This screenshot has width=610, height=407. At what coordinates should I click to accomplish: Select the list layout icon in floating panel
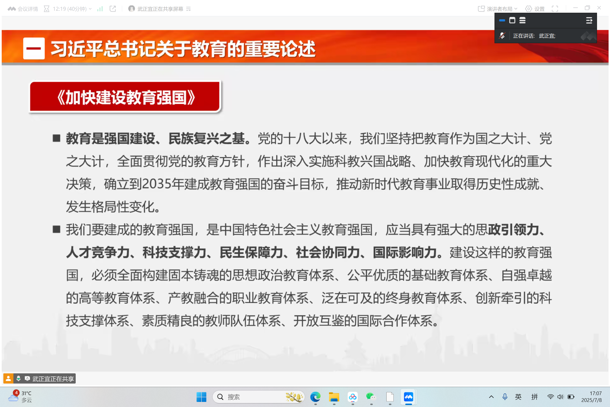click(x=523, y=20)
